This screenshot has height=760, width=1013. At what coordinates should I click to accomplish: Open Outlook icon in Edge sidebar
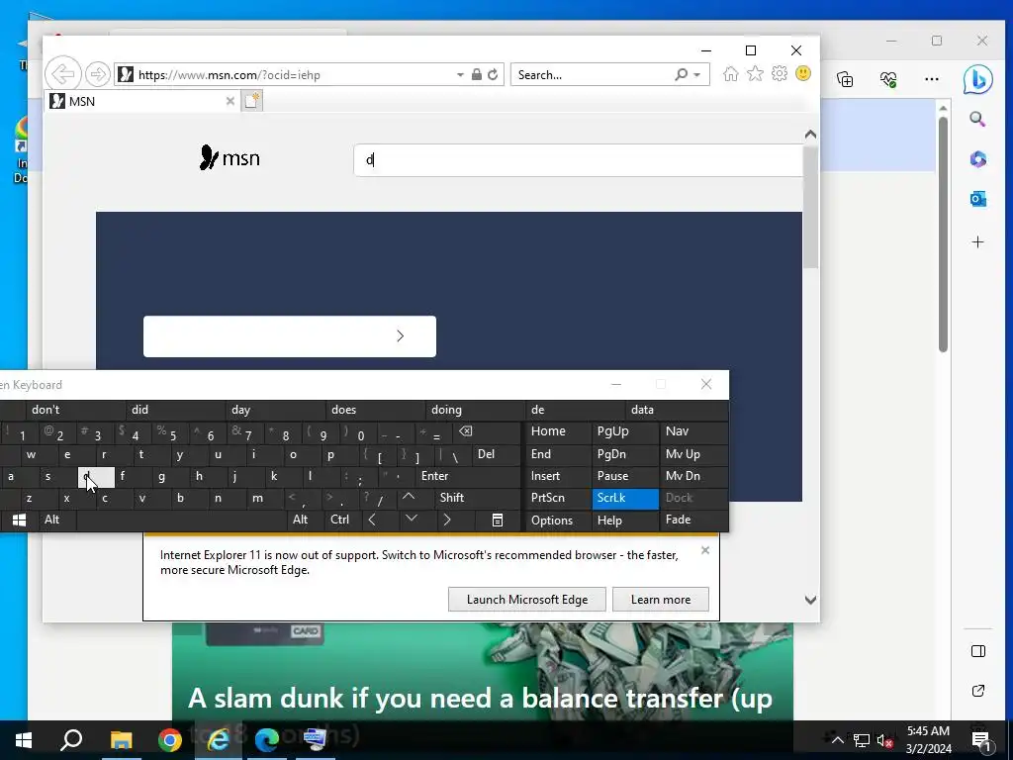pyautogui.click(x=977, y=199)
